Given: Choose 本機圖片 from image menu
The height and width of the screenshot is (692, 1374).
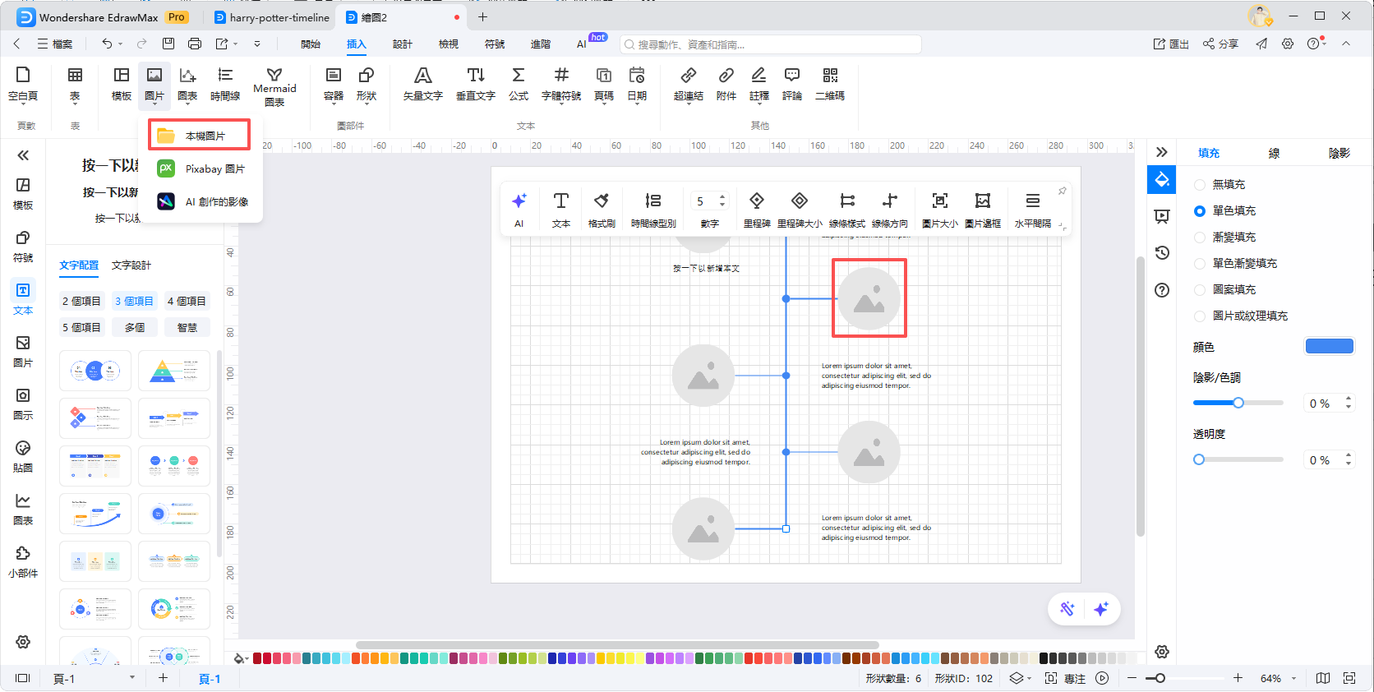Looking at the screenshot, I should pos(200,136).
